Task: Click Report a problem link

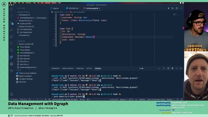Action: point(25,76)
